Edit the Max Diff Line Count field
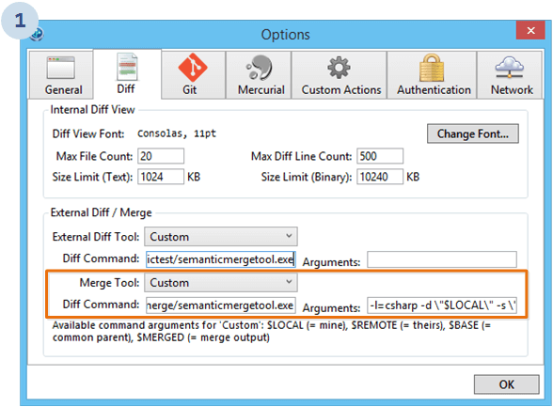This screenshot has height=407, width=553. click(380, 156)
